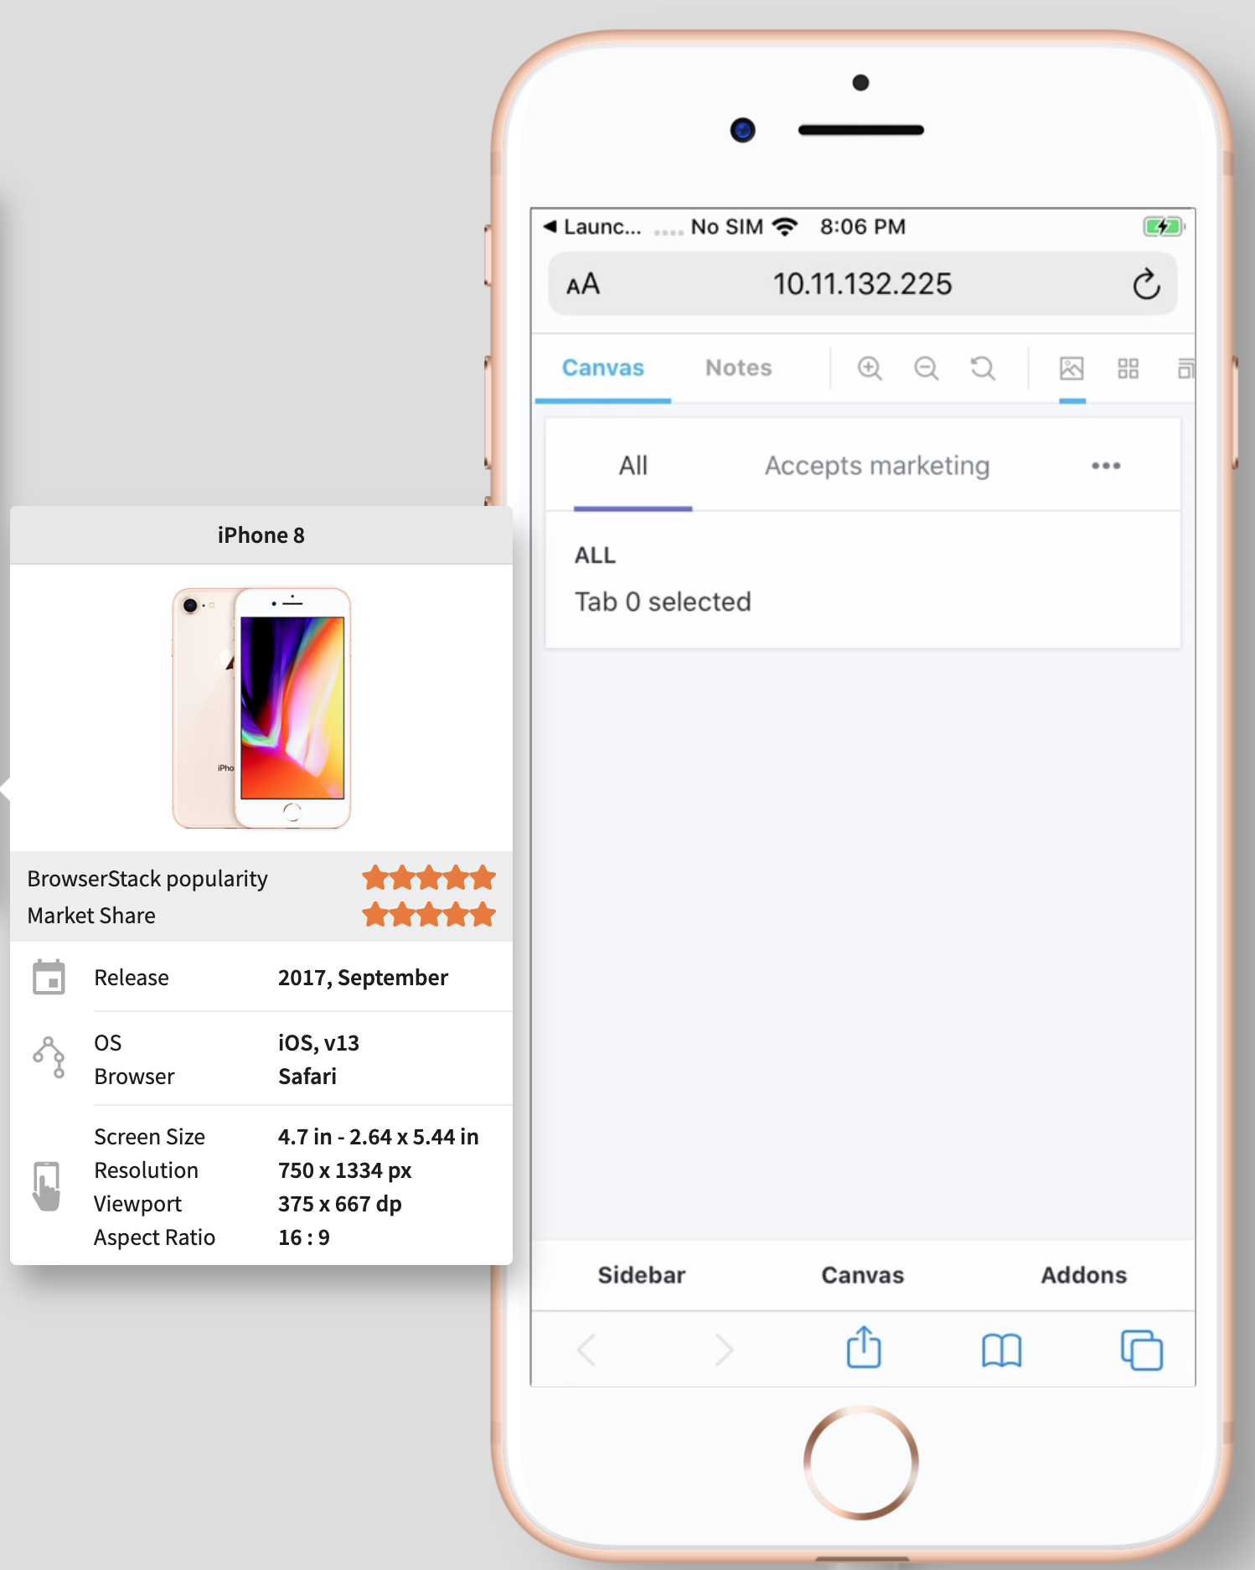
Task: Select the Accepts marketing tab
Action: pyautogui.click(x=877, y=466)
